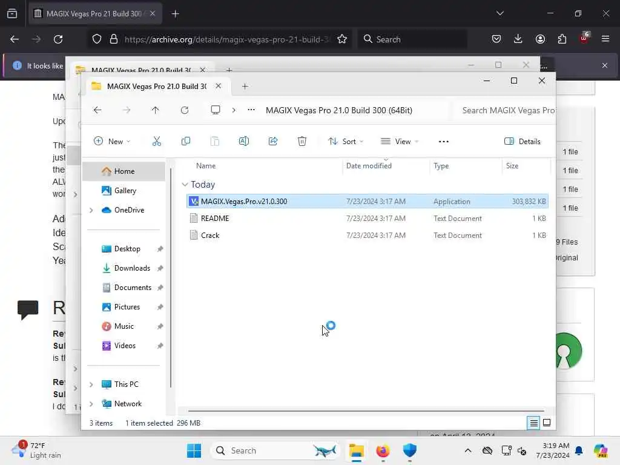This screenshot has width=620, height=465.
Task: Select Gallery in navigation pane
Action: tap(124, 191)
